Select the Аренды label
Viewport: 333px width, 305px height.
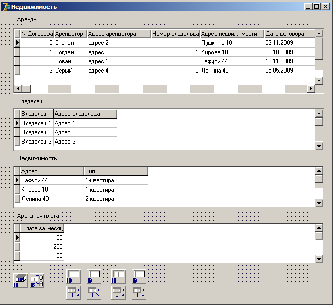pyautogui.click(x=28, y=19)
